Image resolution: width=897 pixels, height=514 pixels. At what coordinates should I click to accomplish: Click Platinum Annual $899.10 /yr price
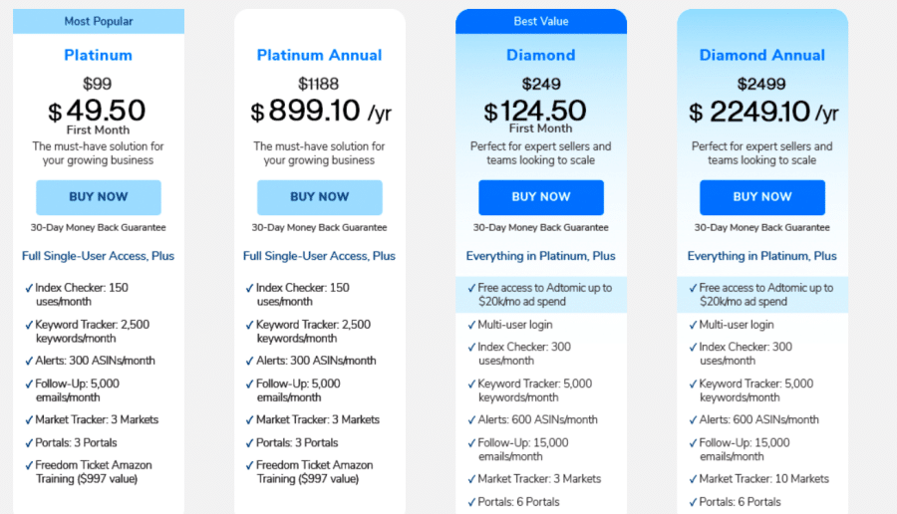[x=321, y=111]
